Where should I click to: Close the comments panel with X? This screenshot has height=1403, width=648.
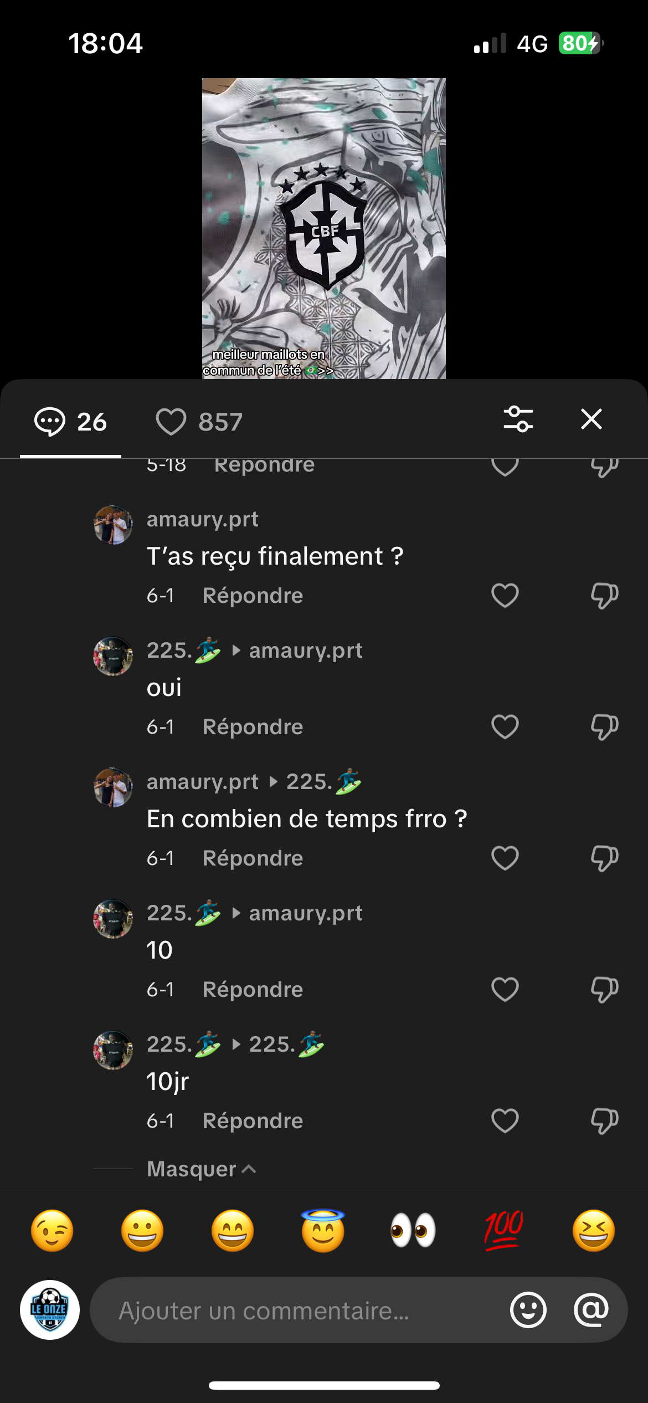pos(591,419)
